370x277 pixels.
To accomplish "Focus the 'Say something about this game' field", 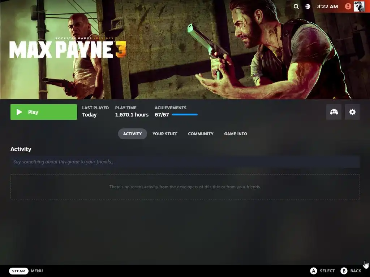I will (185, 162).
